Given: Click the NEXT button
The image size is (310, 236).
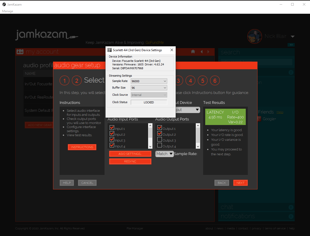Looking at the screenshot, I should (240, 183).
